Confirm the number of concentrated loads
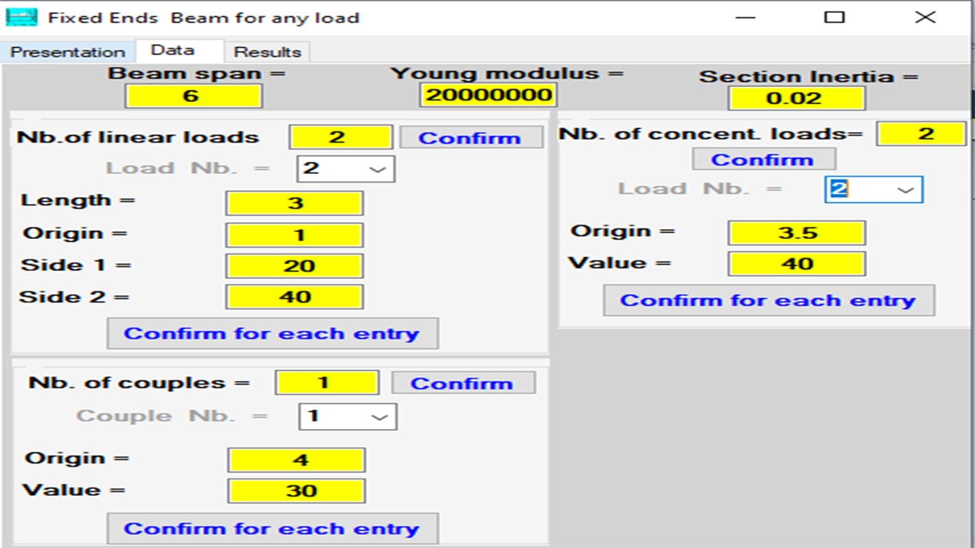The width and height of the screenshot is (975, 548). coord(764,159)
